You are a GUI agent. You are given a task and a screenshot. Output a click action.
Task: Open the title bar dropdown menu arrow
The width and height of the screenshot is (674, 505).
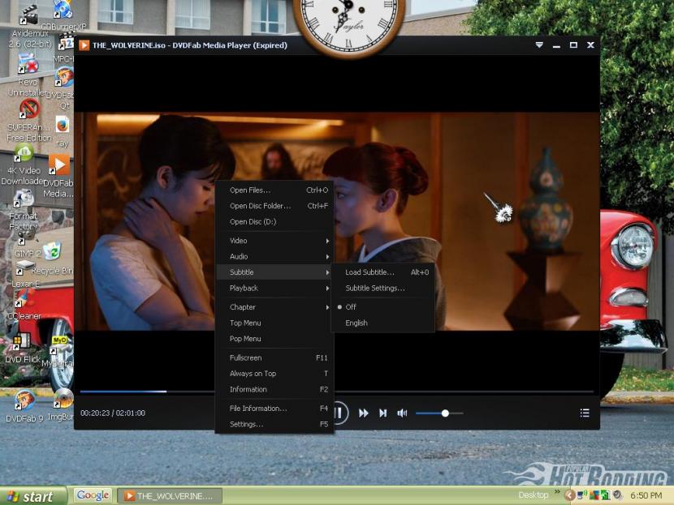click(x=539, y=45)
